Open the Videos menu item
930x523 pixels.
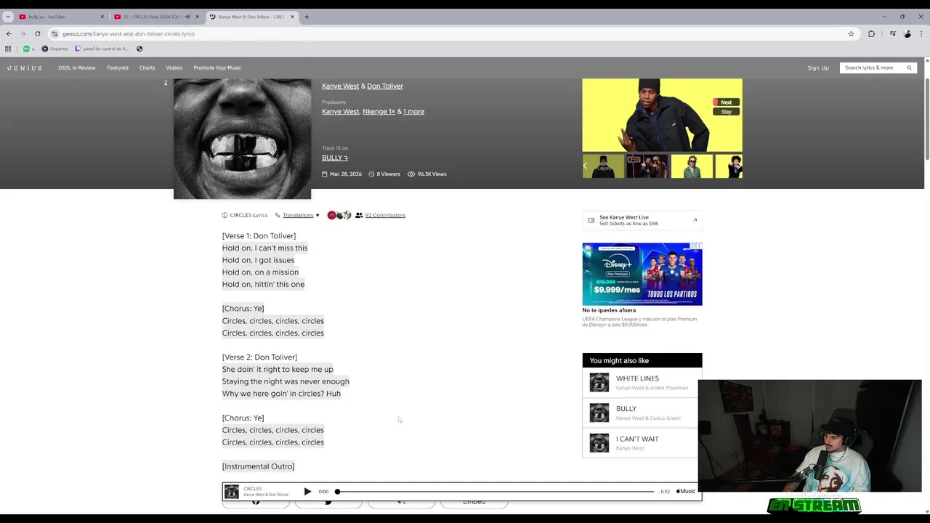click(x=174, y=68)
